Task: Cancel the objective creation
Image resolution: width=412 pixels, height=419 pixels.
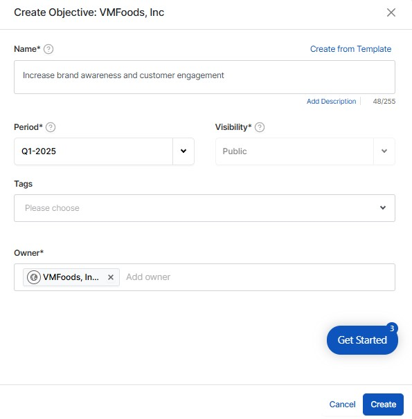Action: click(x=343, y=404)
